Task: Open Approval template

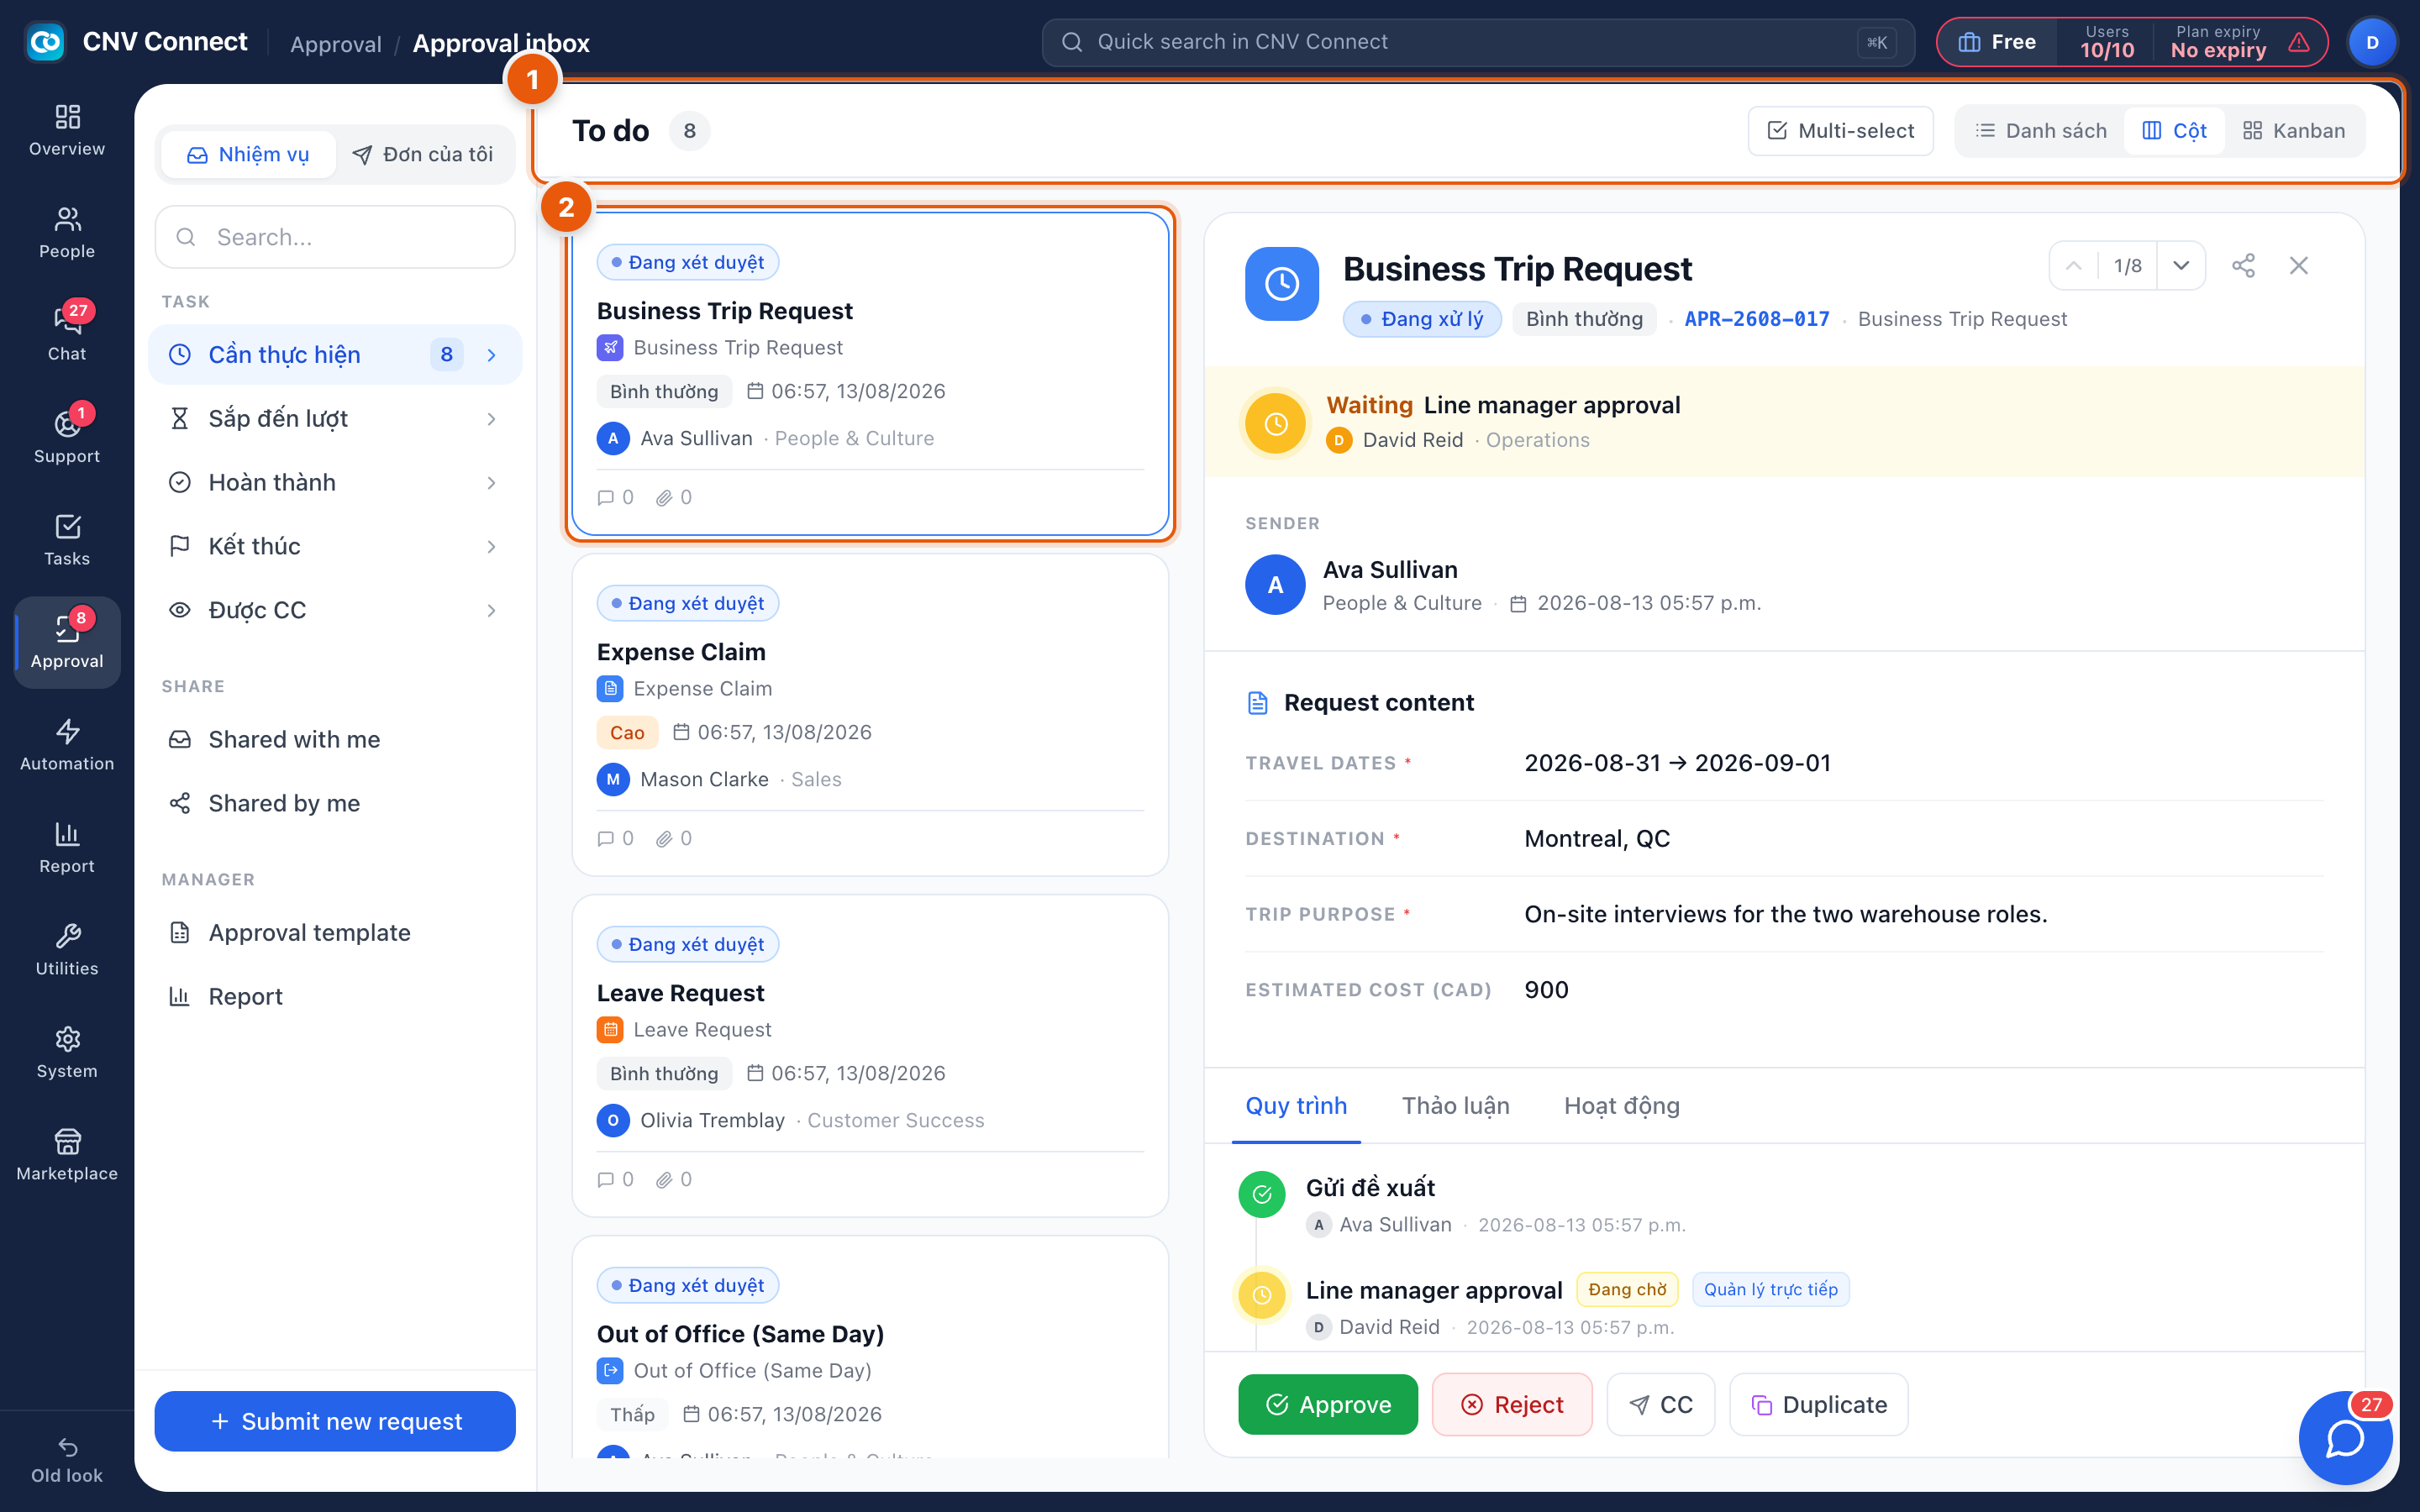Action: click(335, 933)
